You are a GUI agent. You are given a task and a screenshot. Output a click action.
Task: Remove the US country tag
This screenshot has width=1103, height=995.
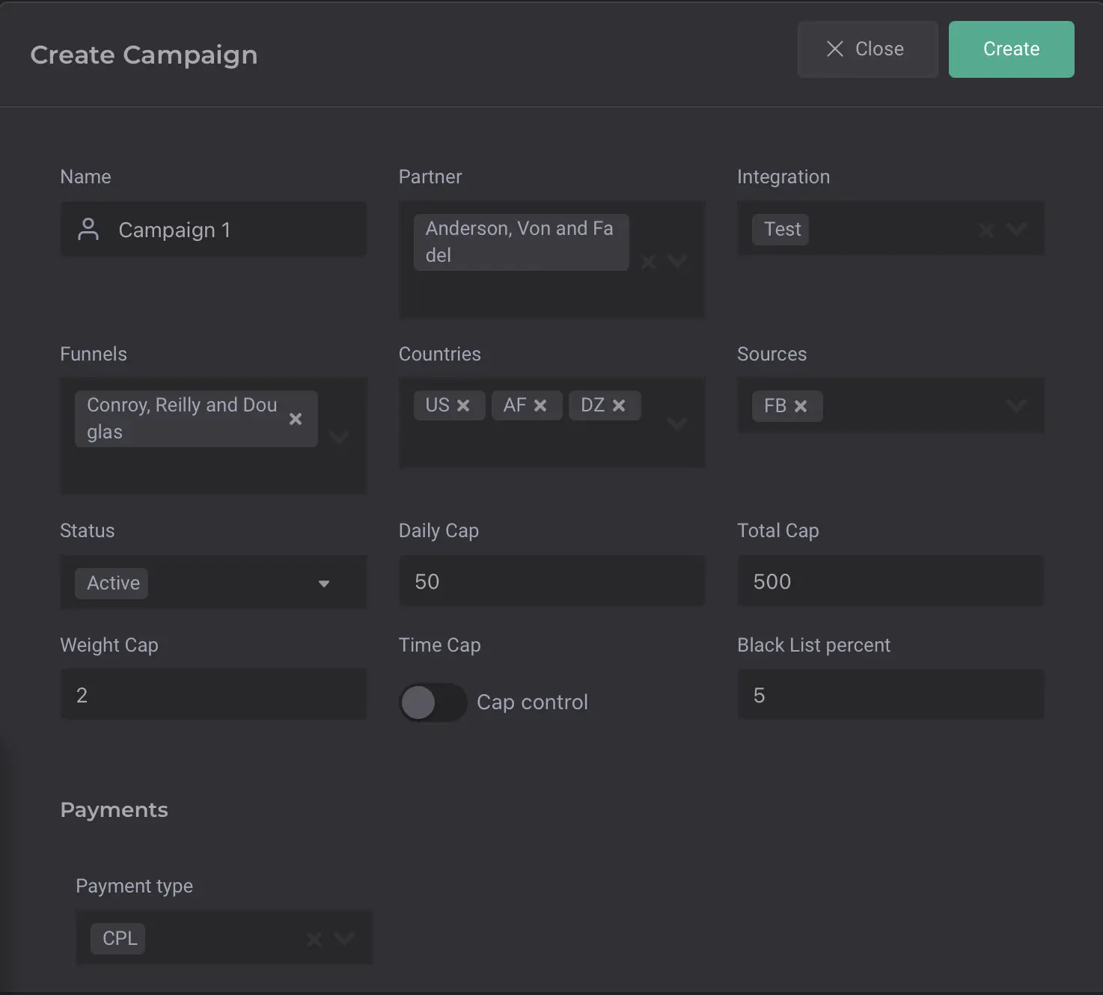point(463,405)
